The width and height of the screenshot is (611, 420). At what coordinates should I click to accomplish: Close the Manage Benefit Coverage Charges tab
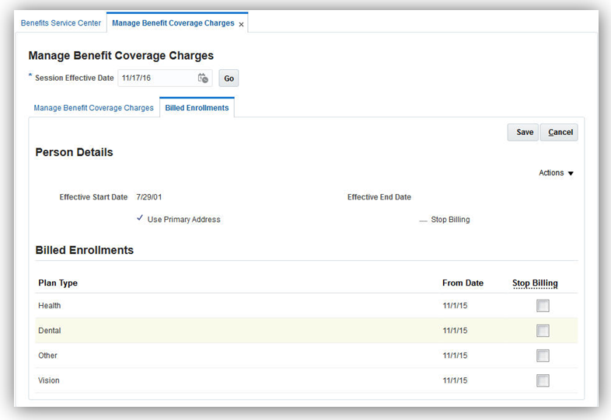241,24
